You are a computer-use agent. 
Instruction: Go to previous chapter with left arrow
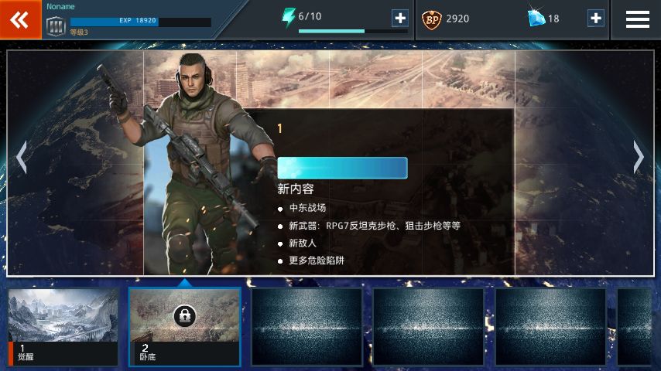22,157
